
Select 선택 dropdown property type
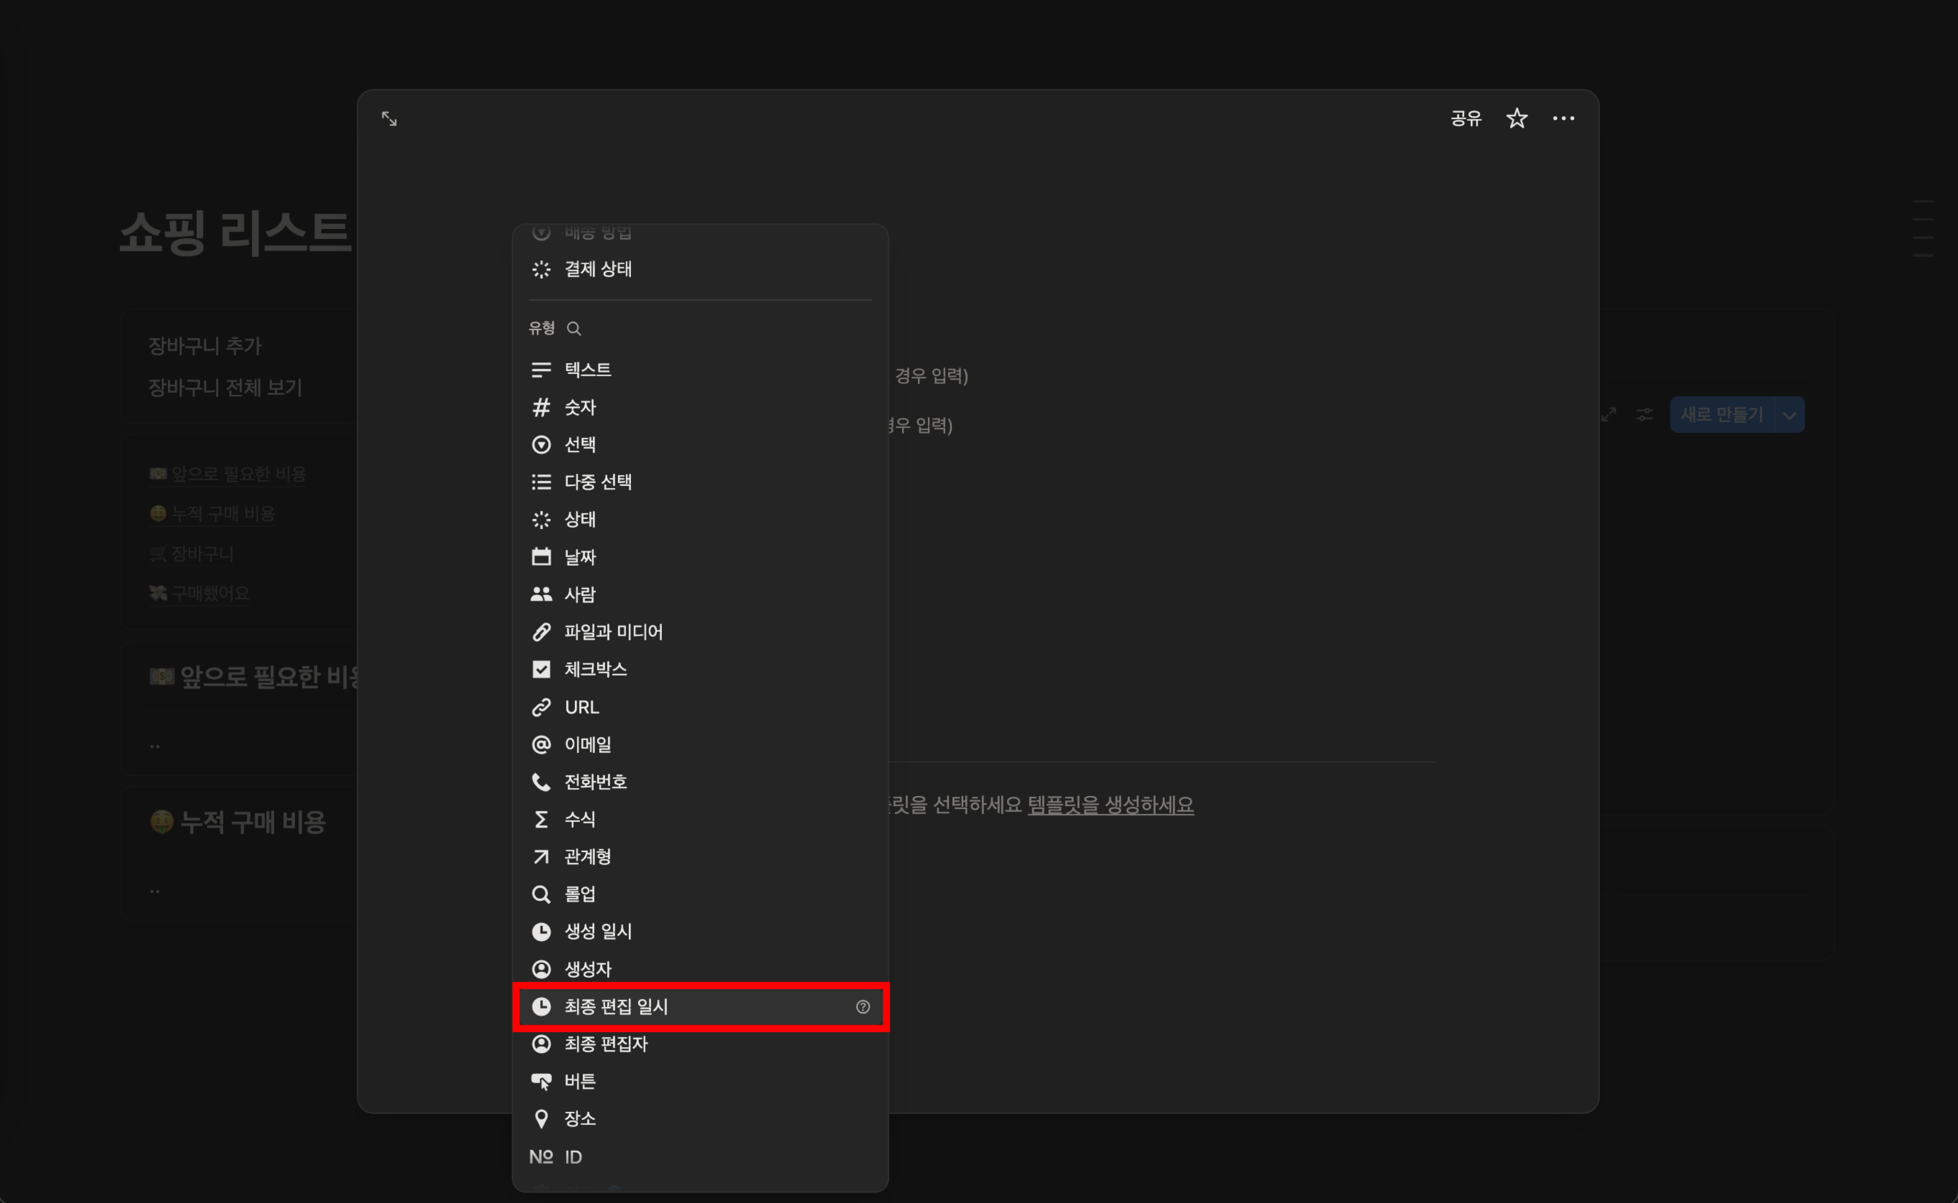pyautogui.click(x=579, y=445)
